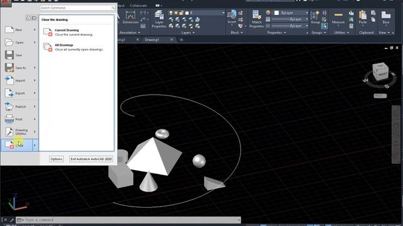Click the object color wheel icon
Viewport: 403px width, 226px height.
268,13
